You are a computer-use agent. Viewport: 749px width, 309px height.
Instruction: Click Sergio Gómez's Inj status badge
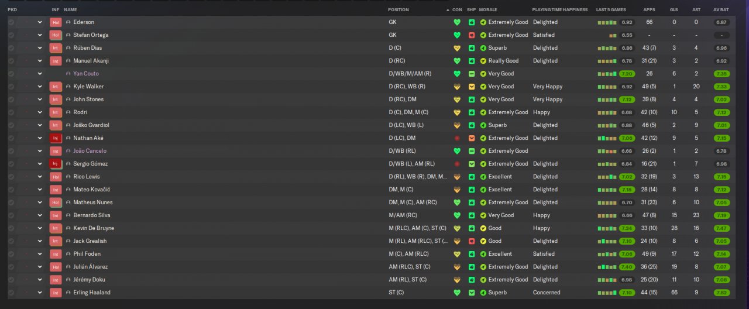click(56, 164)
